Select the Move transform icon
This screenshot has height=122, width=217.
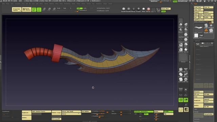click(44, 9)
